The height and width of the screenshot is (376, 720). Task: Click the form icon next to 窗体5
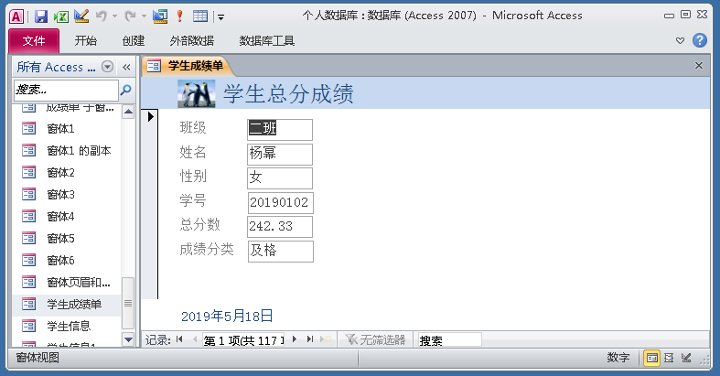(28, 238)
